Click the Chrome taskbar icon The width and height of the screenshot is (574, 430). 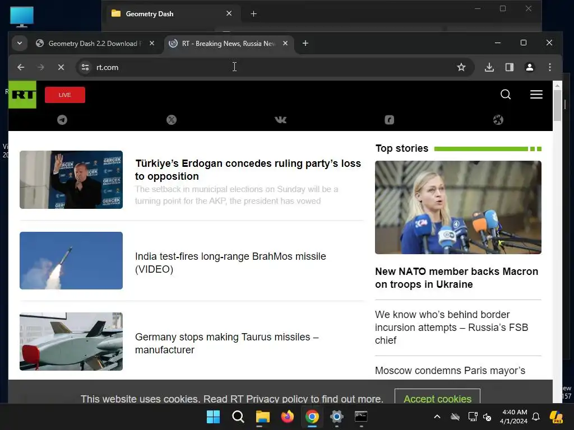pos(312,417)
